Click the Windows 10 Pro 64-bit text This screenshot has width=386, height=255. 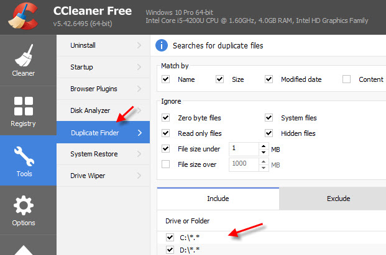[x=179, y=12]
